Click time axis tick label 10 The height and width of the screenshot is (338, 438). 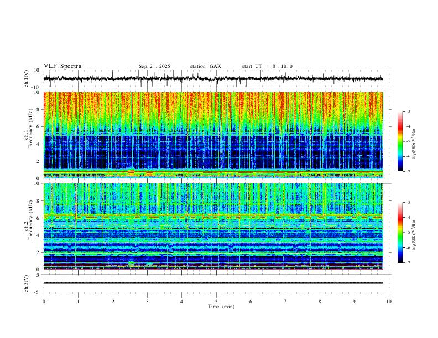pos(389,302)
